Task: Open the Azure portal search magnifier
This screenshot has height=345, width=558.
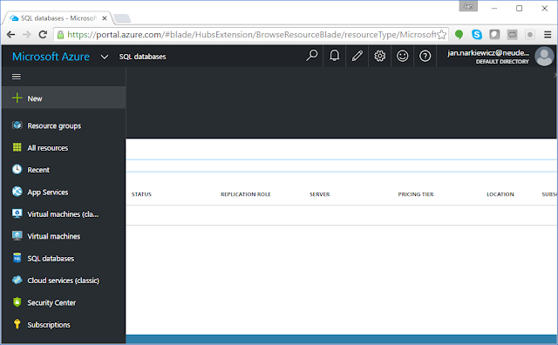Action: click(x=312, y=56)
